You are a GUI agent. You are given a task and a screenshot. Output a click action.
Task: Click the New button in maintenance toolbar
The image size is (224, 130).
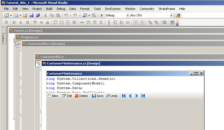coord(53,96)
